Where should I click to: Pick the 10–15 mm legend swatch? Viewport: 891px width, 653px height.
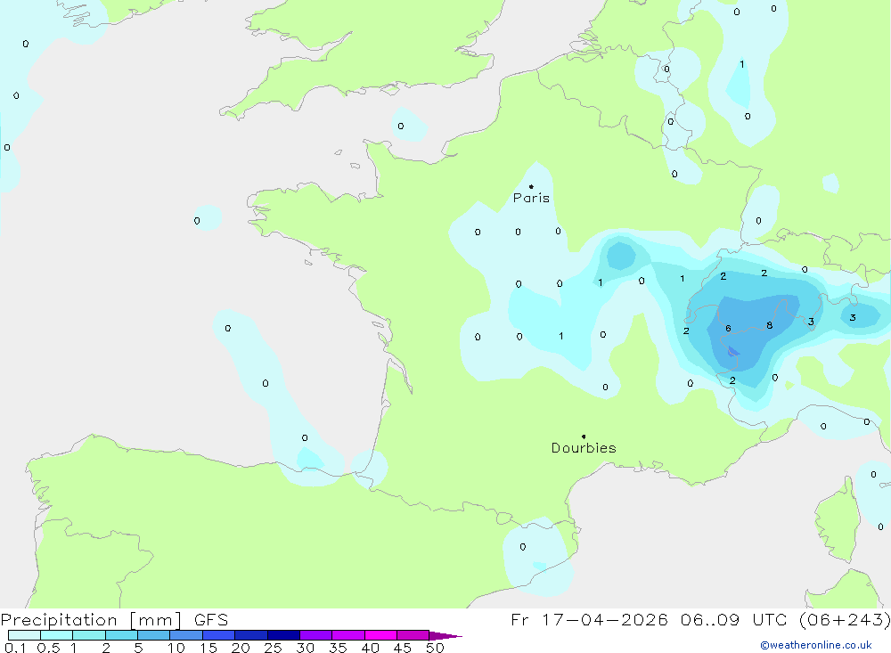tap(186, 635)
